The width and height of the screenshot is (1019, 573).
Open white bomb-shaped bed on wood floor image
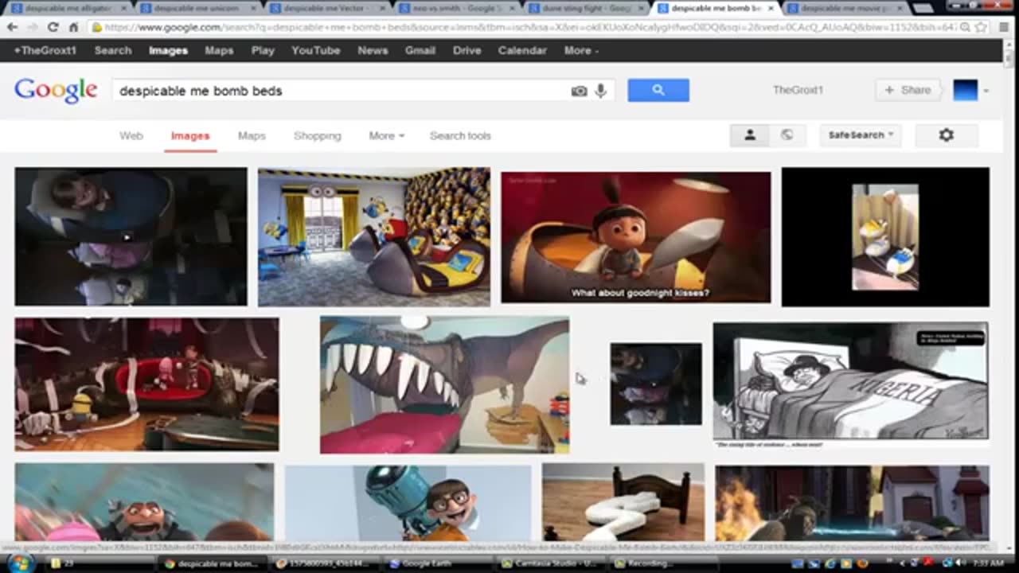(x=623, y=503)
